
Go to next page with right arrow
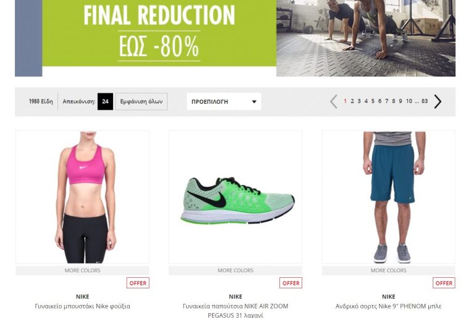pyautogui.click(x=438, y=101)
